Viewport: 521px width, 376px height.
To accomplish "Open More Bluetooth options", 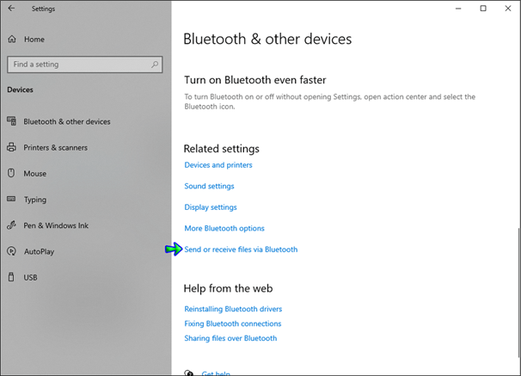I will click(x=224, y=228).
